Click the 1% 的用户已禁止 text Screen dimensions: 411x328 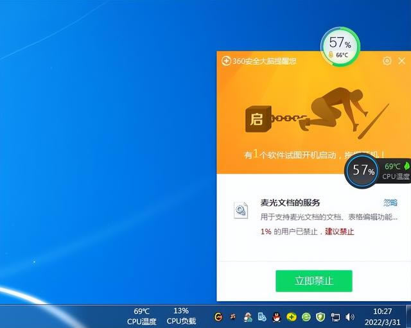289,232
